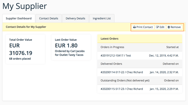Click the Print Contact button
The width and height of the screenshot is (188, 105).
point(143,27)
